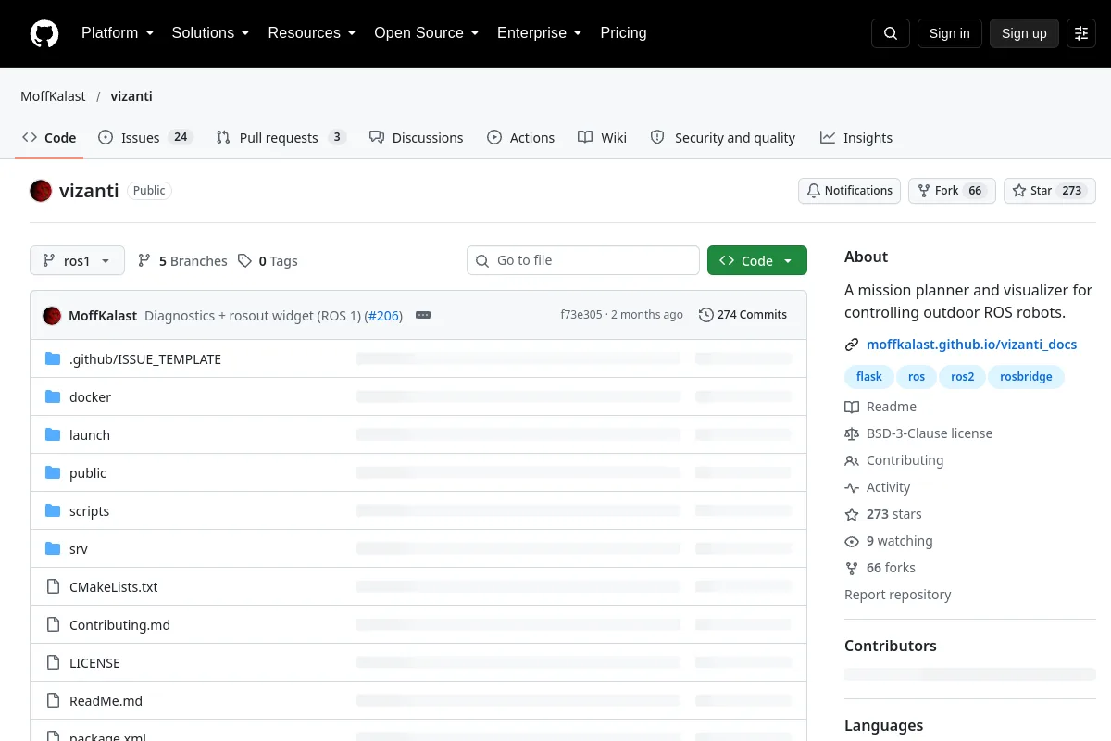Select the rosbridge topic tag
The image size is (1111, 741).
[x=1026, y=377]
